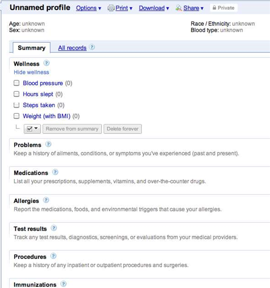The width and height of the screenshot is (270, 288).
Task: Check the Blood pressure checkbox
Action: pos(16,83)
